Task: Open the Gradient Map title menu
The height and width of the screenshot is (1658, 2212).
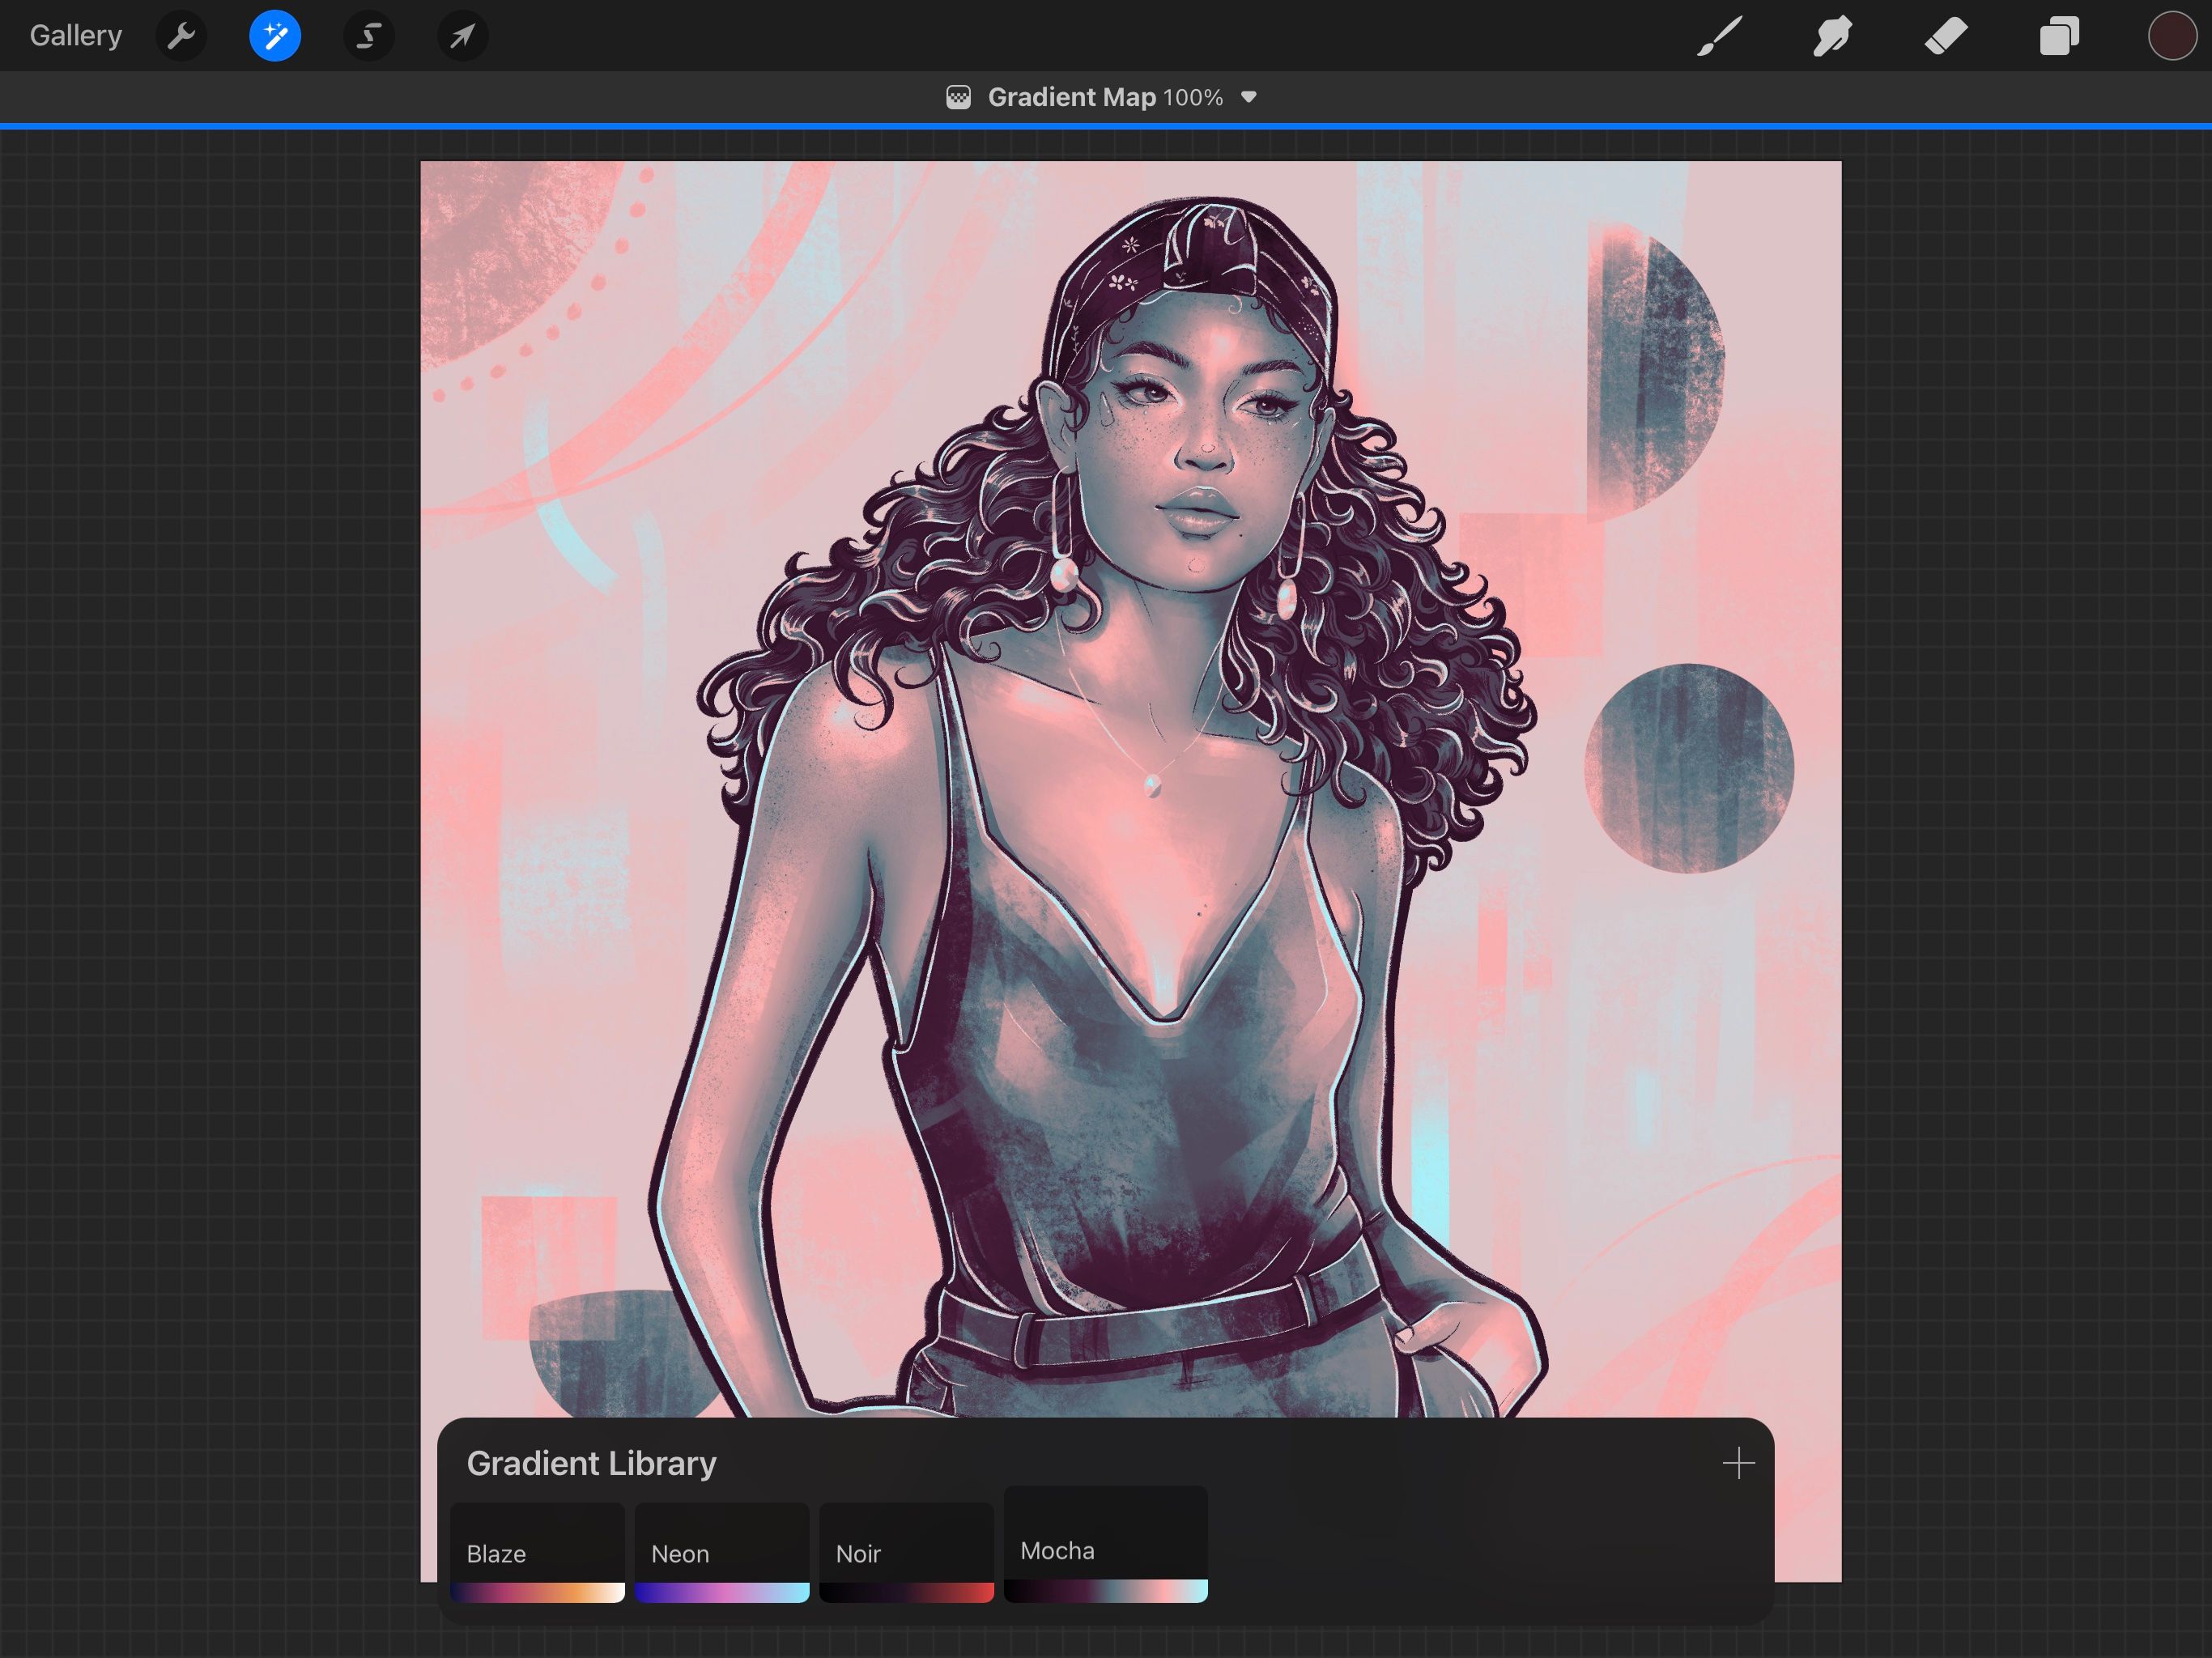Action: pos(1072,96)
